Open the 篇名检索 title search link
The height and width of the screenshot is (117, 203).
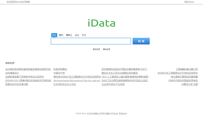pos(107,49)
